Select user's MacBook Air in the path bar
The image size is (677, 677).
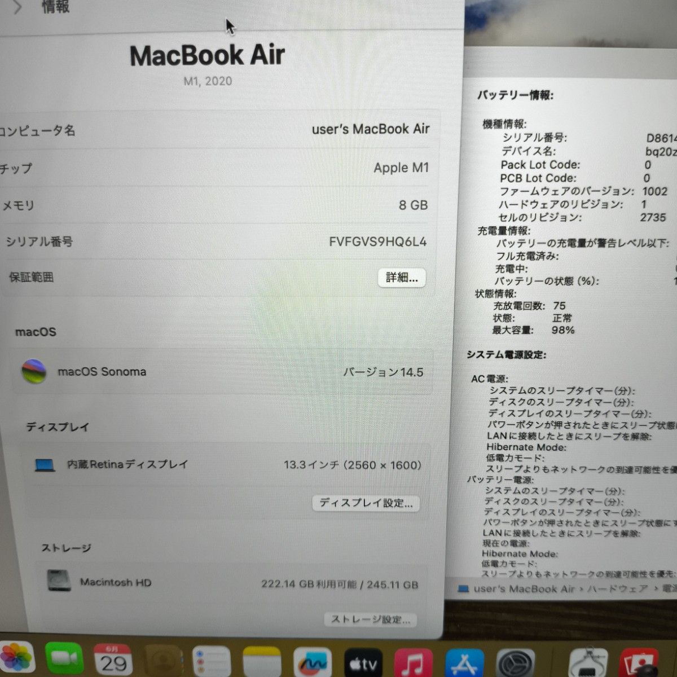point(524,589)
